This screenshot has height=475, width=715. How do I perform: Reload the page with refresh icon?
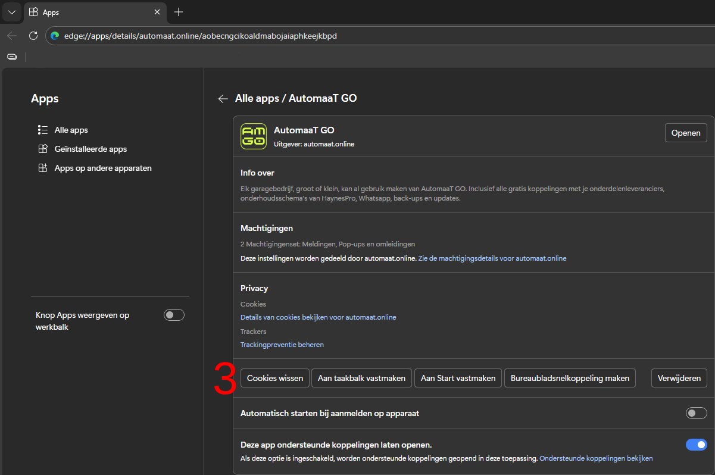tap(33, 36)
